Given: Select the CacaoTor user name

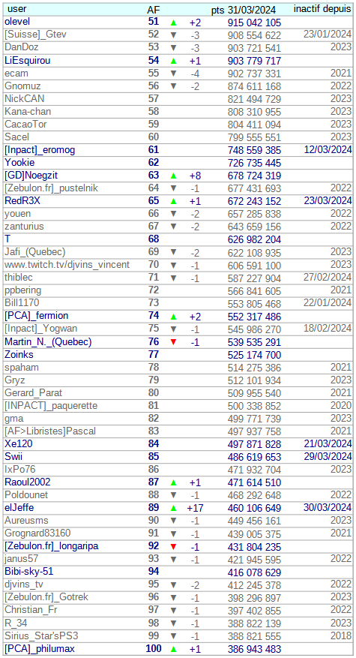Looking at the screenshot, I should [x=25, y=125].
